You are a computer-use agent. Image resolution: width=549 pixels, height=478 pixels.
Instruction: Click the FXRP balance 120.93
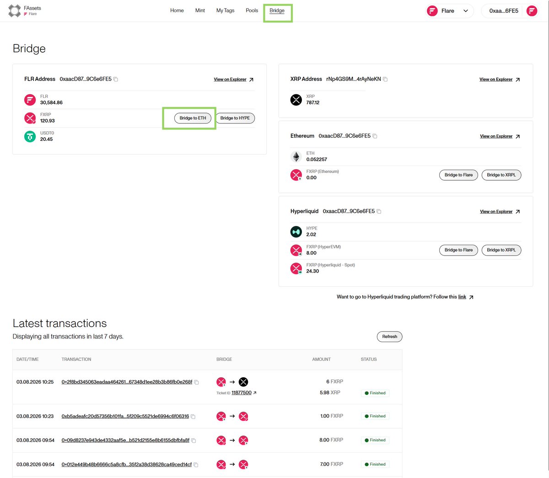(x=48, y=121)
